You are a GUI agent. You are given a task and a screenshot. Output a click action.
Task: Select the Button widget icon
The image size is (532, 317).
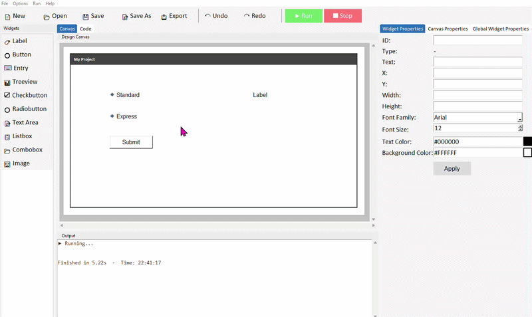tap(7, 55)
